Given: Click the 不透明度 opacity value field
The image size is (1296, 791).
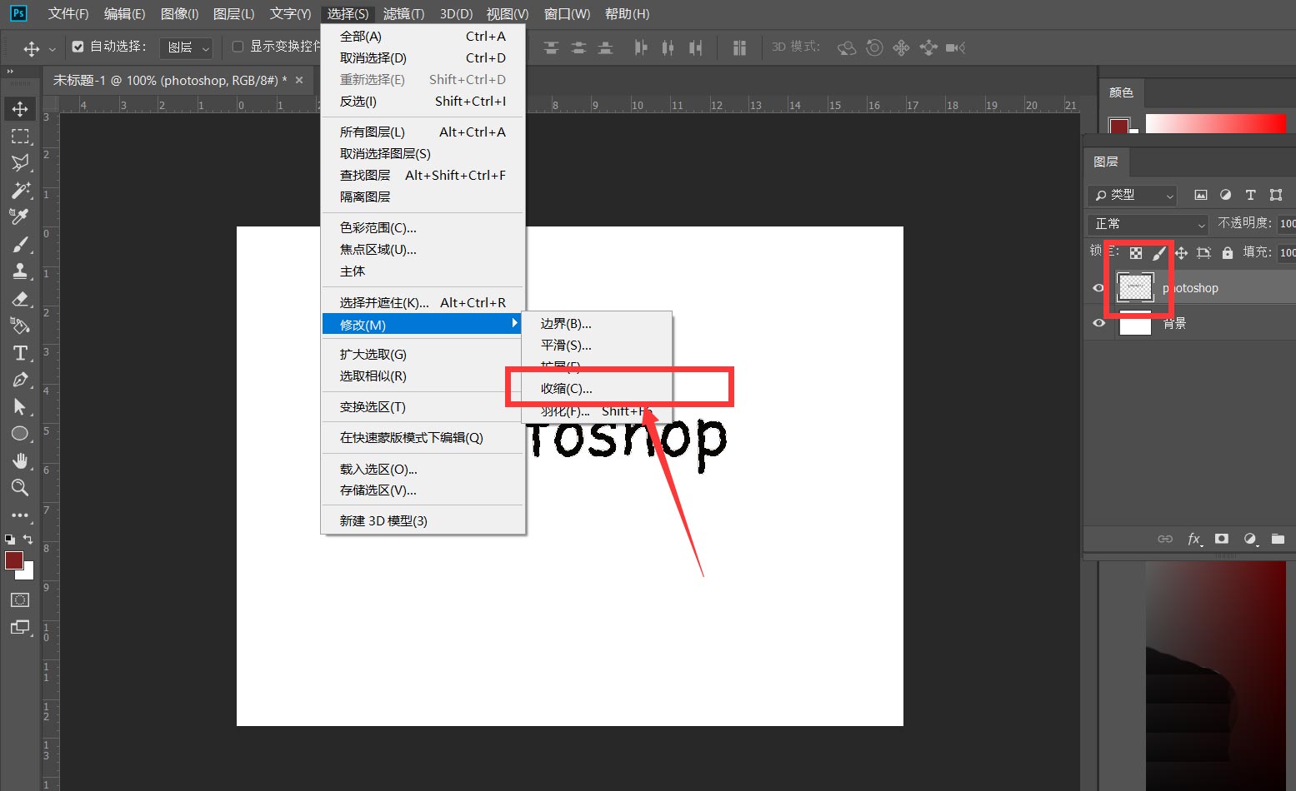Looking at the screenshot, I should (x=1288, y=223).
